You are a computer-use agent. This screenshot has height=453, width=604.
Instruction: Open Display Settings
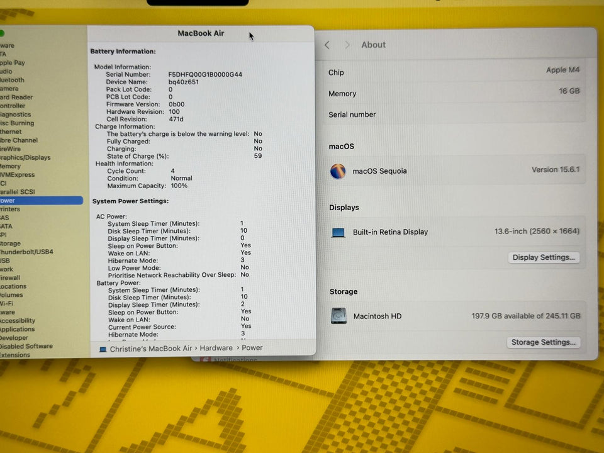(544, 257)
